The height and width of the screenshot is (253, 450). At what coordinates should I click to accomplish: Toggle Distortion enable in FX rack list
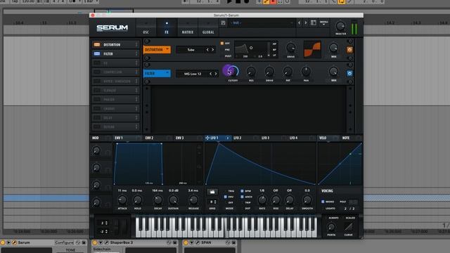(x=97, y=45)
